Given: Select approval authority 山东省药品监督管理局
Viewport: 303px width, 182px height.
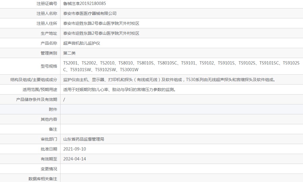Looking at the screenshot, I should [x=84, y=139].
